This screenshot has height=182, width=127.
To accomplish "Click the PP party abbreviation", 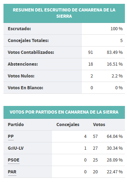I will point(11,136).
